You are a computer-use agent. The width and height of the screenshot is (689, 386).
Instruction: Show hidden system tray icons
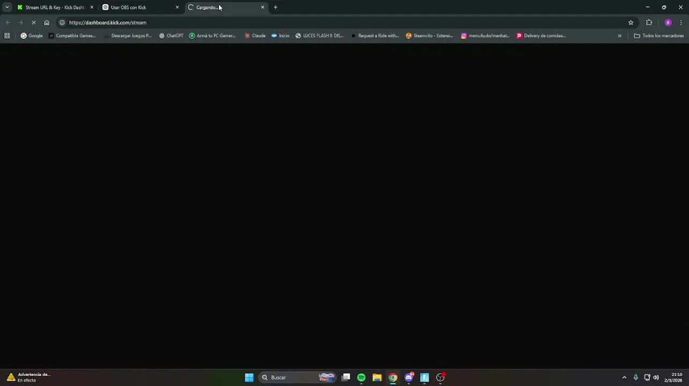tap(624, 377)
